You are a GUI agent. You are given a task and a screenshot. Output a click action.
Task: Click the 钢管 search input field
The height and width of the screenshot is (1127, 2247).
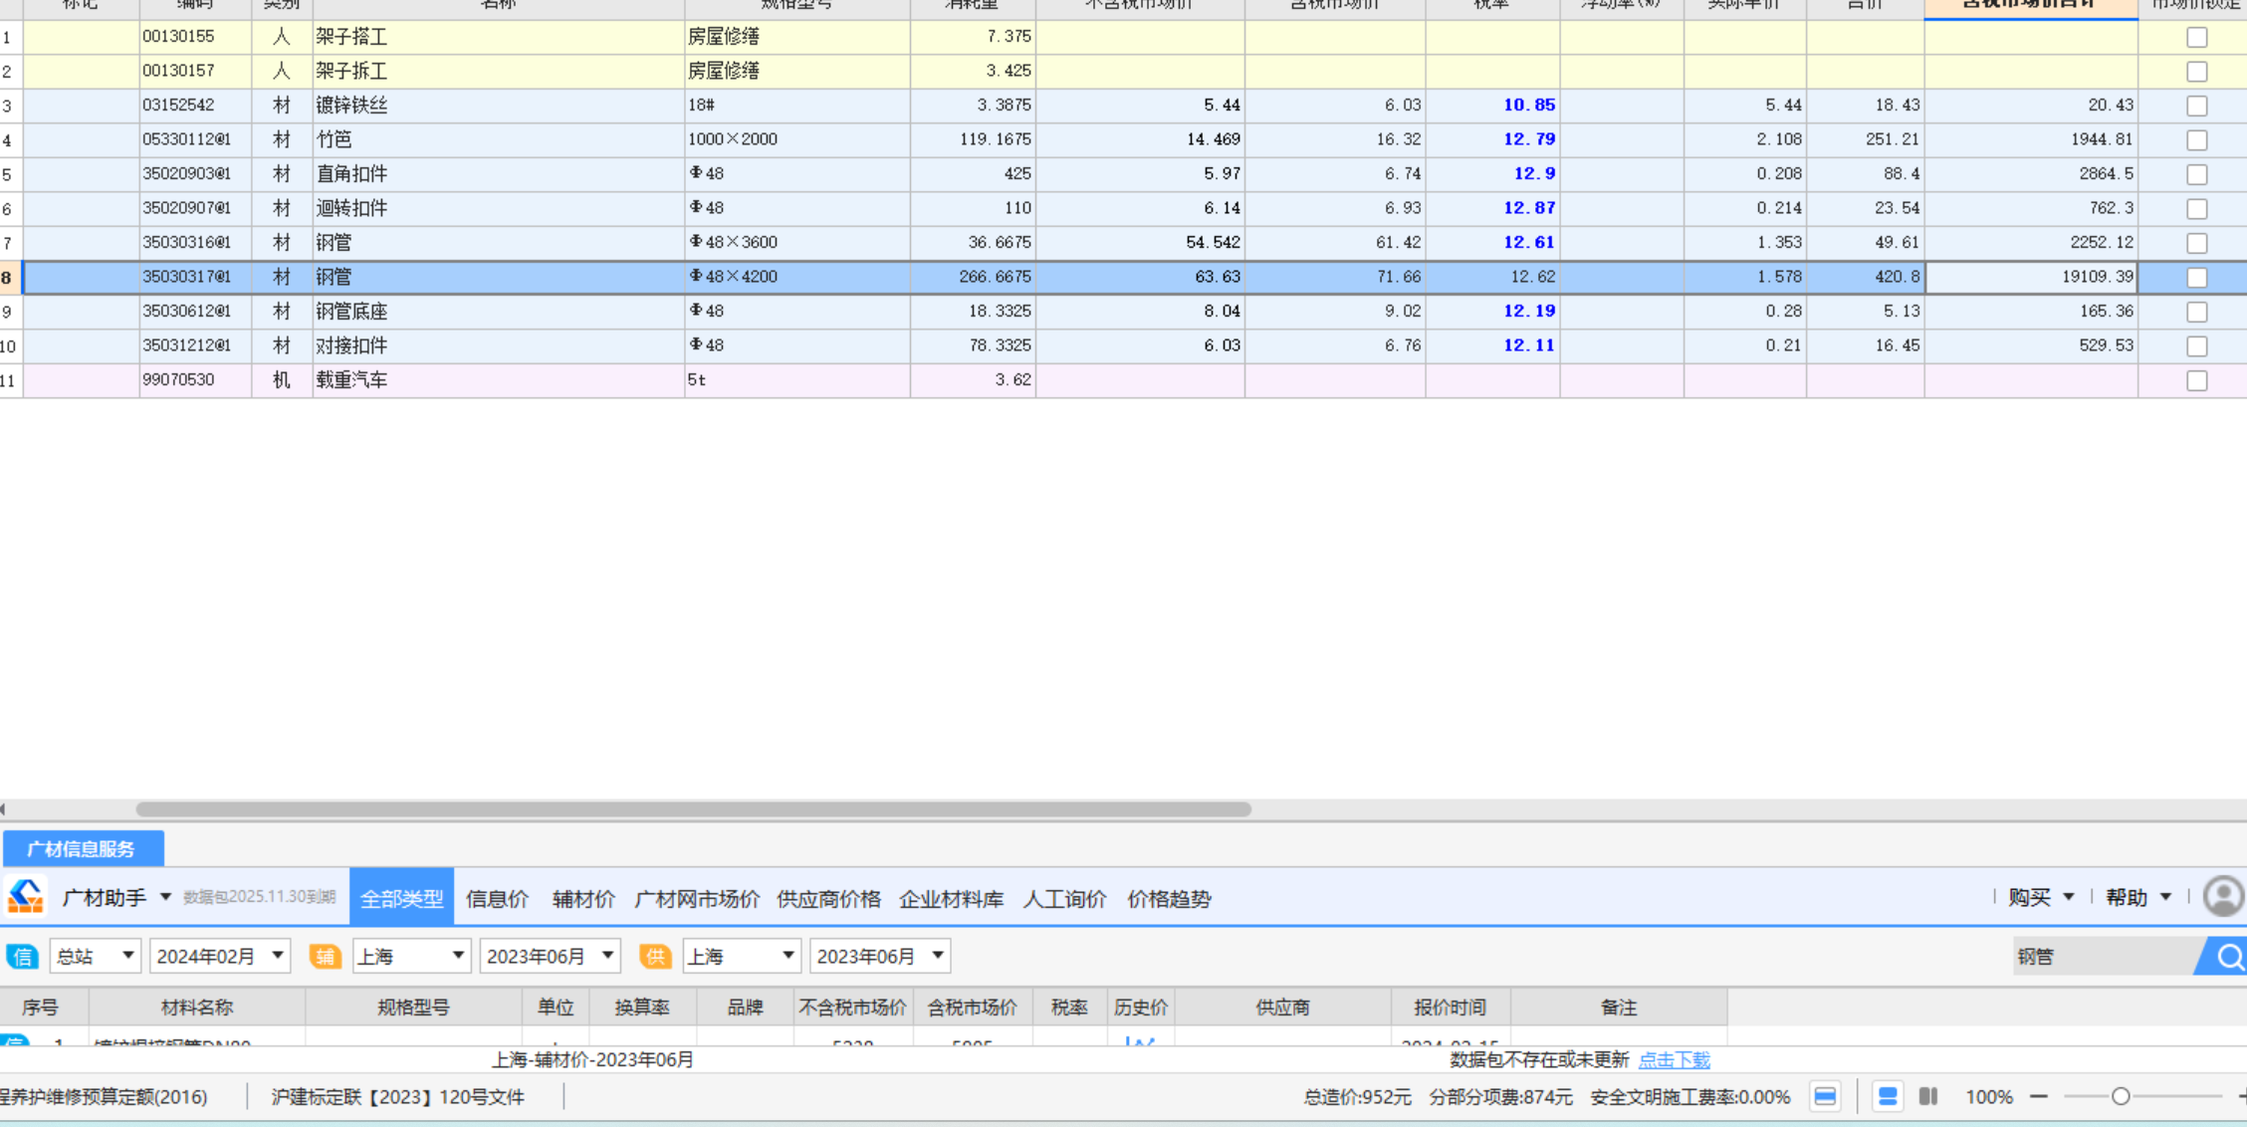tap(2103, 957)
